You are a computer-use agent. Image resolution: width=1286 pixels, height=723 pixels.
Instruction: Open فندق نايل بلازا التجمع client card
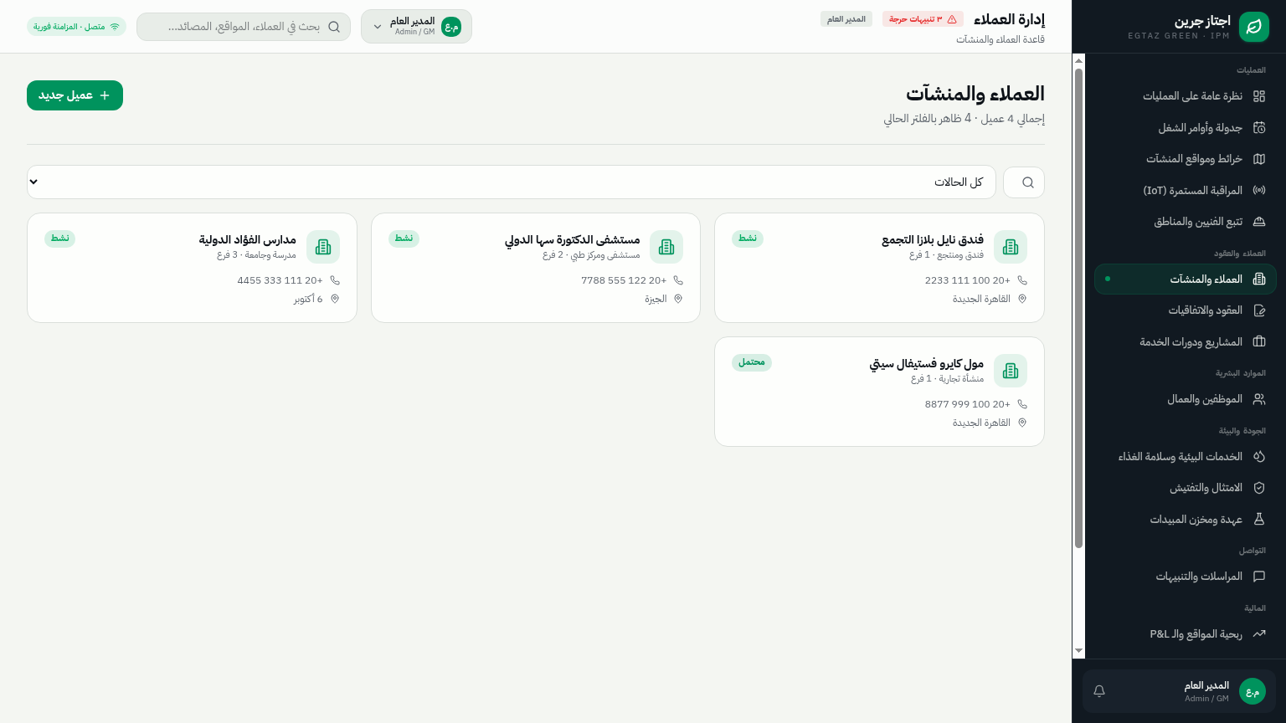click(879, 268)
